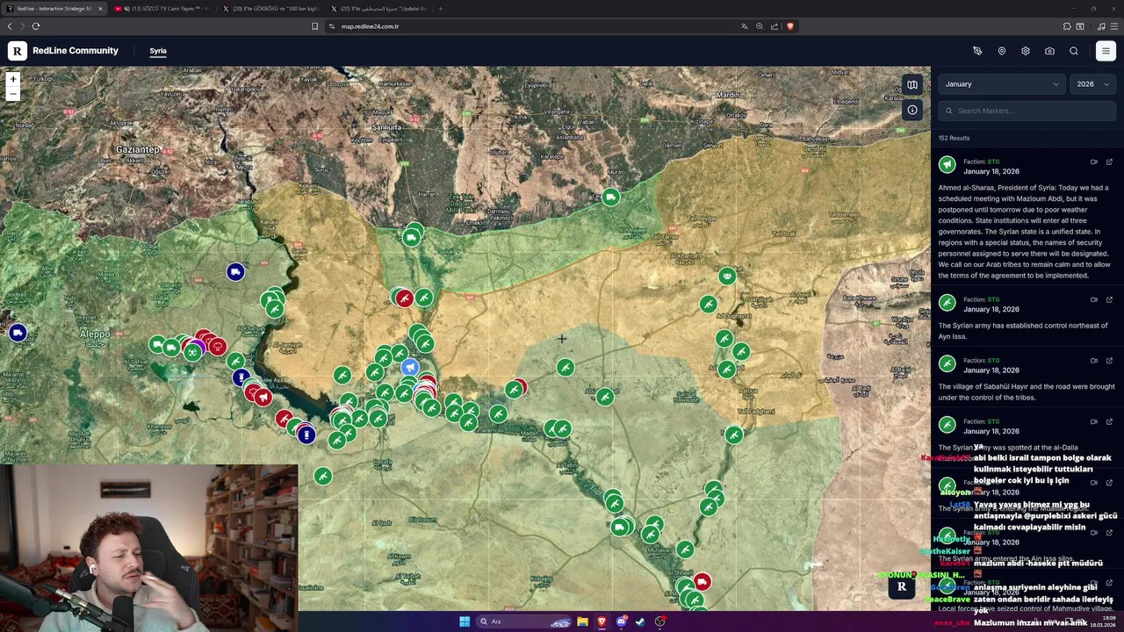The image size is (1124, 632).
Task: Click the faction icon beside Sabahül Hayır entry
Action: pyautogui.click(x=947, y=363)
